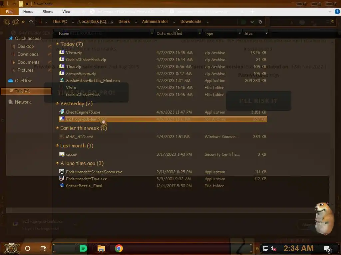Open address bar history dropdown

[252, 22]
